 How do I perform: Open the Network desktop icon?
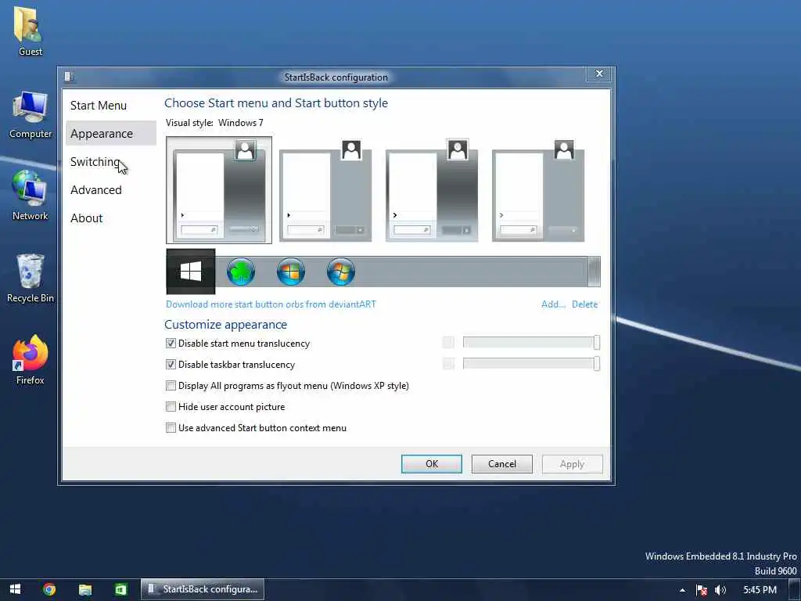point(31,196)
